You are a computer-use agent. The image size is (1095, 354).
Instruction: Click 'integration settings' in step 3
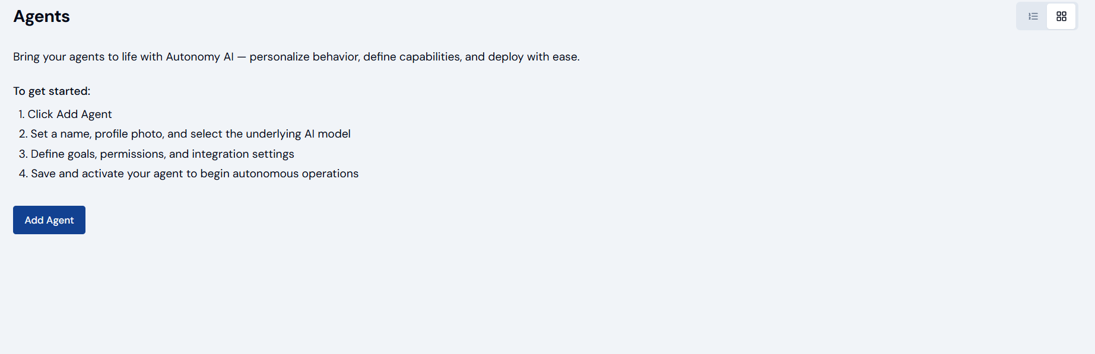pos(243,154)
